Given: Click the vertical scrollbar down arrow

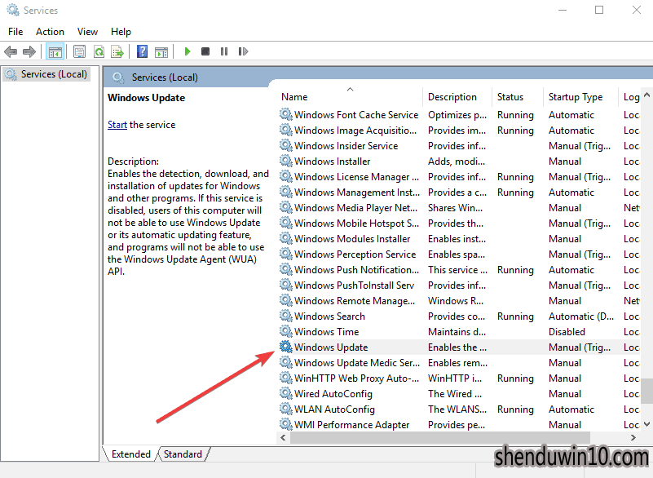Looking at the screenshot, I should (x=646, y=424).
